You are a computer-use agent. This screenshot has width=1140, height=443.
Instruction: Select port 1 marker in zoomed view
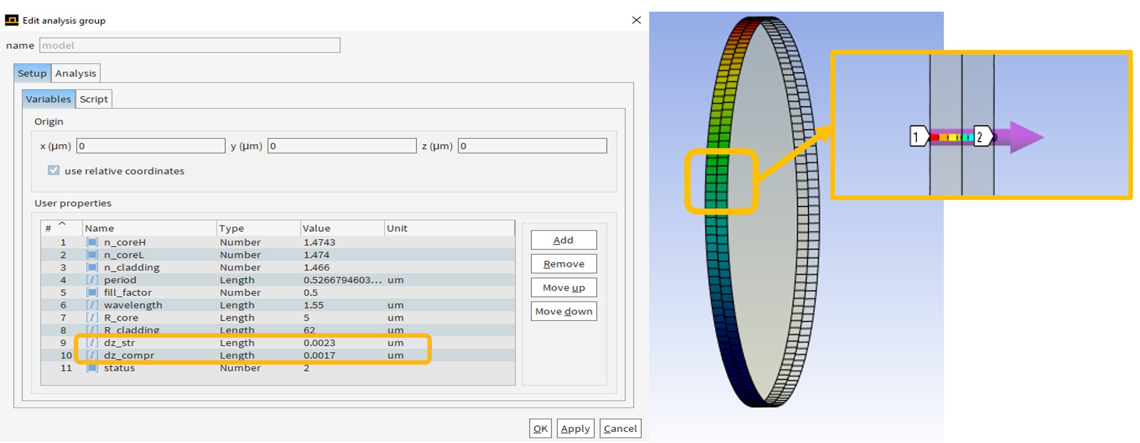coord(918,136)
